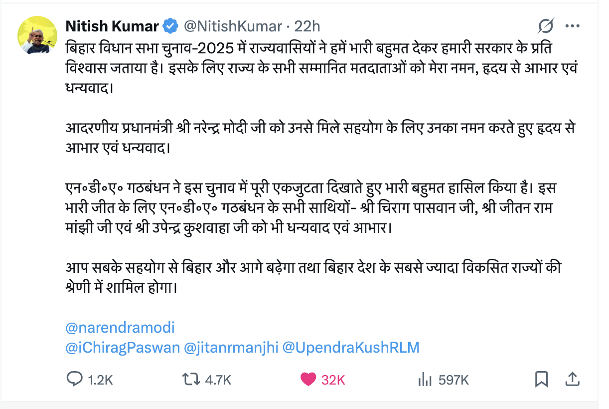Open the view analytics bar-chart icon
The height and width of the screenshot is (409, 609).
424,380
